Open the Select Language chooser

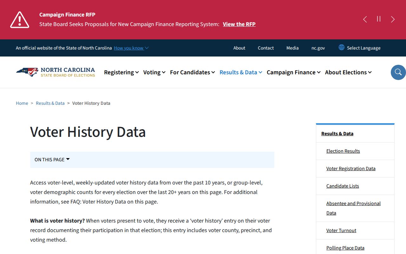pyautogui.click(x=363, y=48)
